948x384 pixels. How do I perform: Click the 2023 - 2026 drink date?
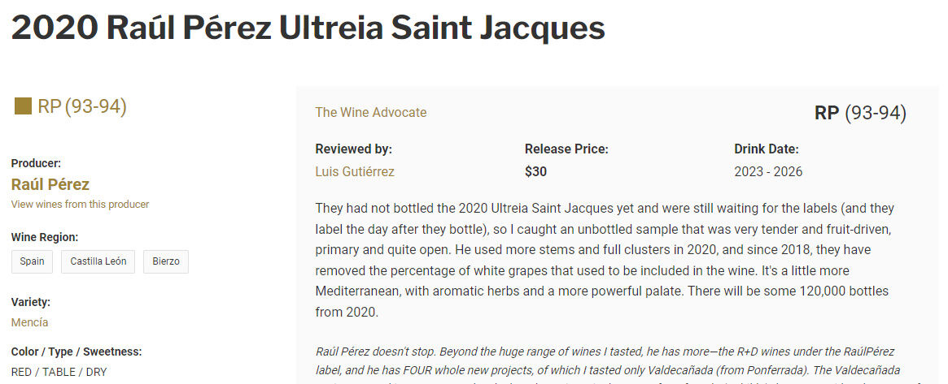pos(768,171)
